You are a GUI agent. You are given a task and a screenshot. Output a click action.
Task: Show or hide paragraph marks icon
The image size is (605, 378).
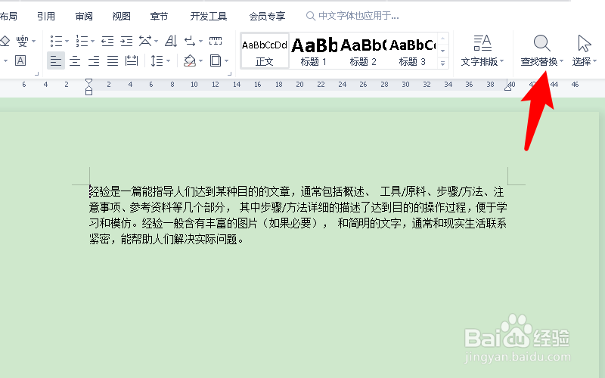click(190, 41)
